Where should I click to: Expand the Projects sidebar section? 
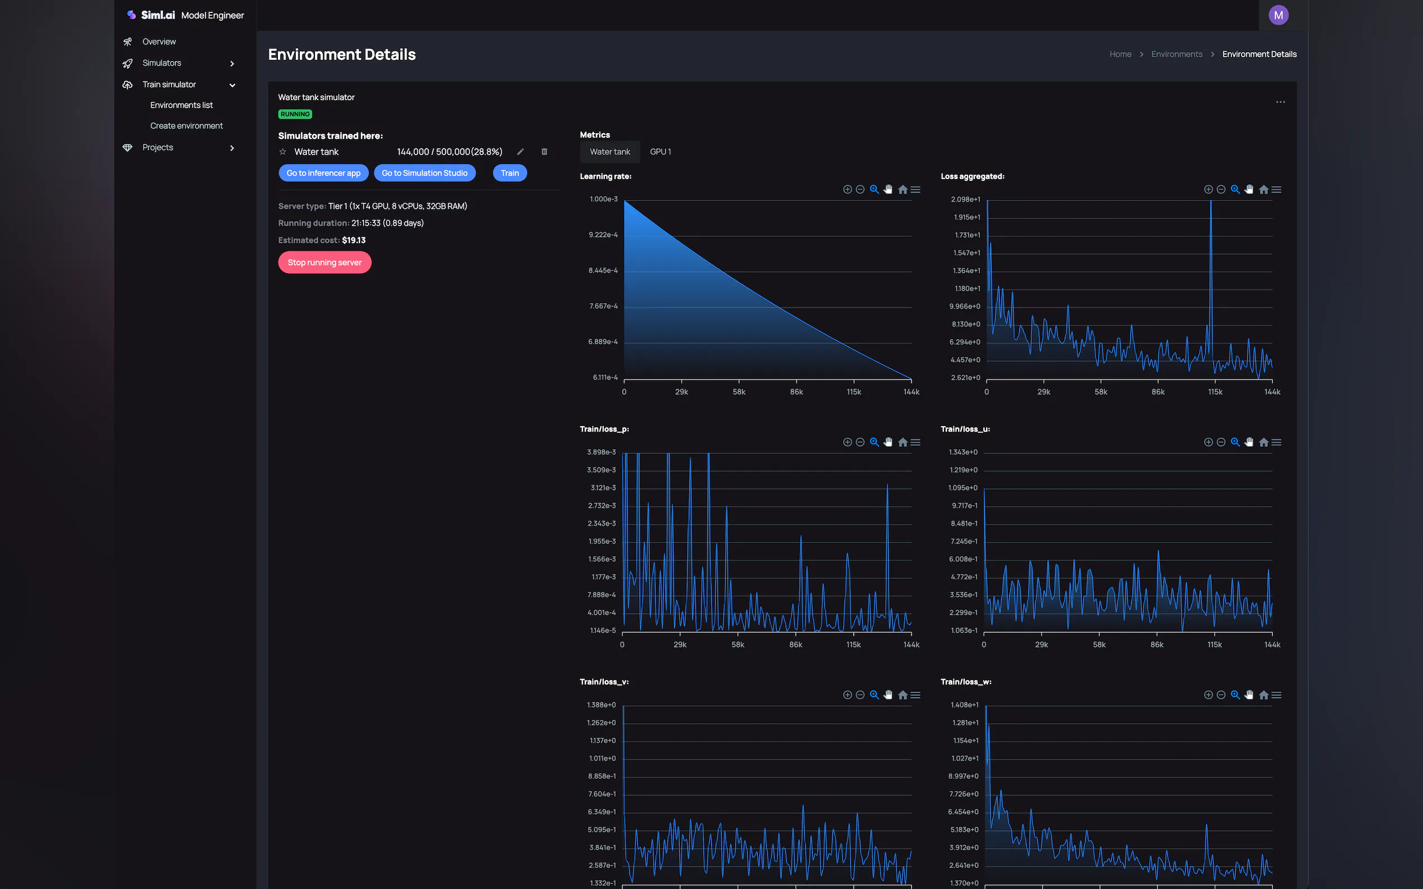tap(232, 148)
